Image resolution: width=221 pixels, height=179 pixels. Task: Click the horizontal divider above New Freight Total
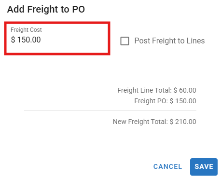(x=110, y=110)
